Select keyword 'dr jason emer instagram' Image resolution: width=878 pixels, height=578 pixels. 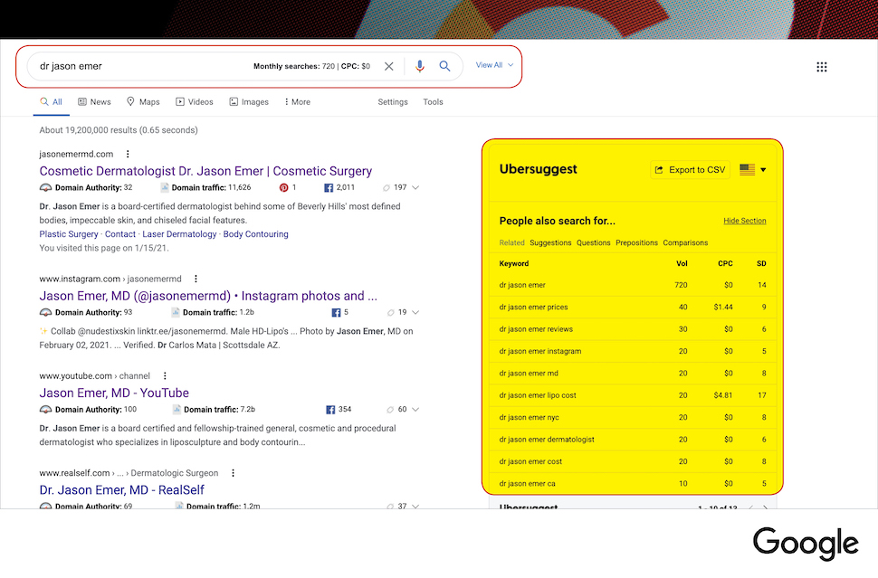pos(540,351)
